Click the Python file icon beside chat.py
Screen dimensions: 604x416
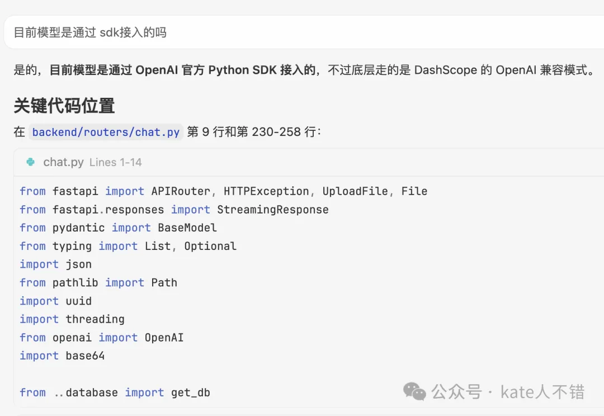point(30,162)
